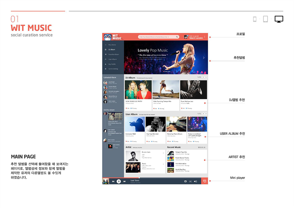
Task: Mute the volume in the mini player
Action: coord(196,182)
